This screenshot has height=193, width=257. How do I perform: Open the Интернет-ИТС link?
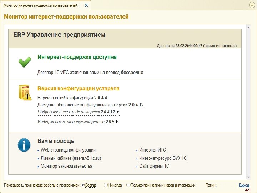[153, 150]
